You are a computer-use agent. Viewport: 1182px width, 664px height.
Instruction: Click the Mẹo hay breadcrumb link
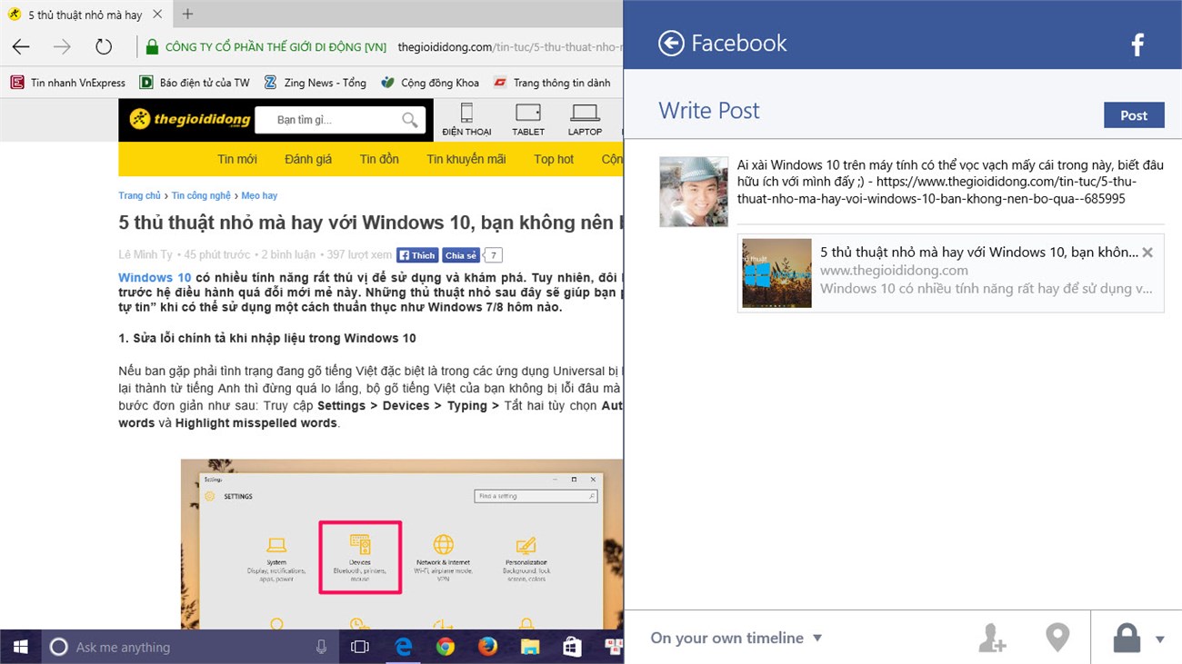click(x=259, y=195)
